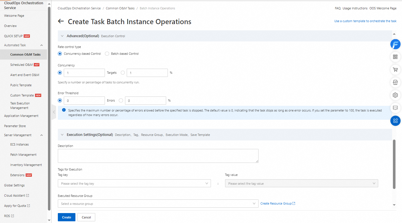Click external link icon after Create Resource Group

coord(294,203)
